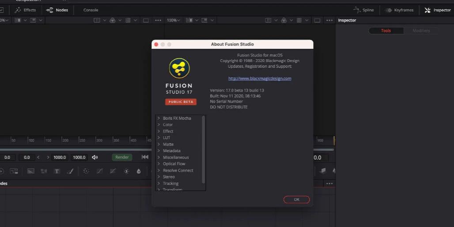Click the green Render button
This screenshot has width=454, height=227.
(122, 157)
